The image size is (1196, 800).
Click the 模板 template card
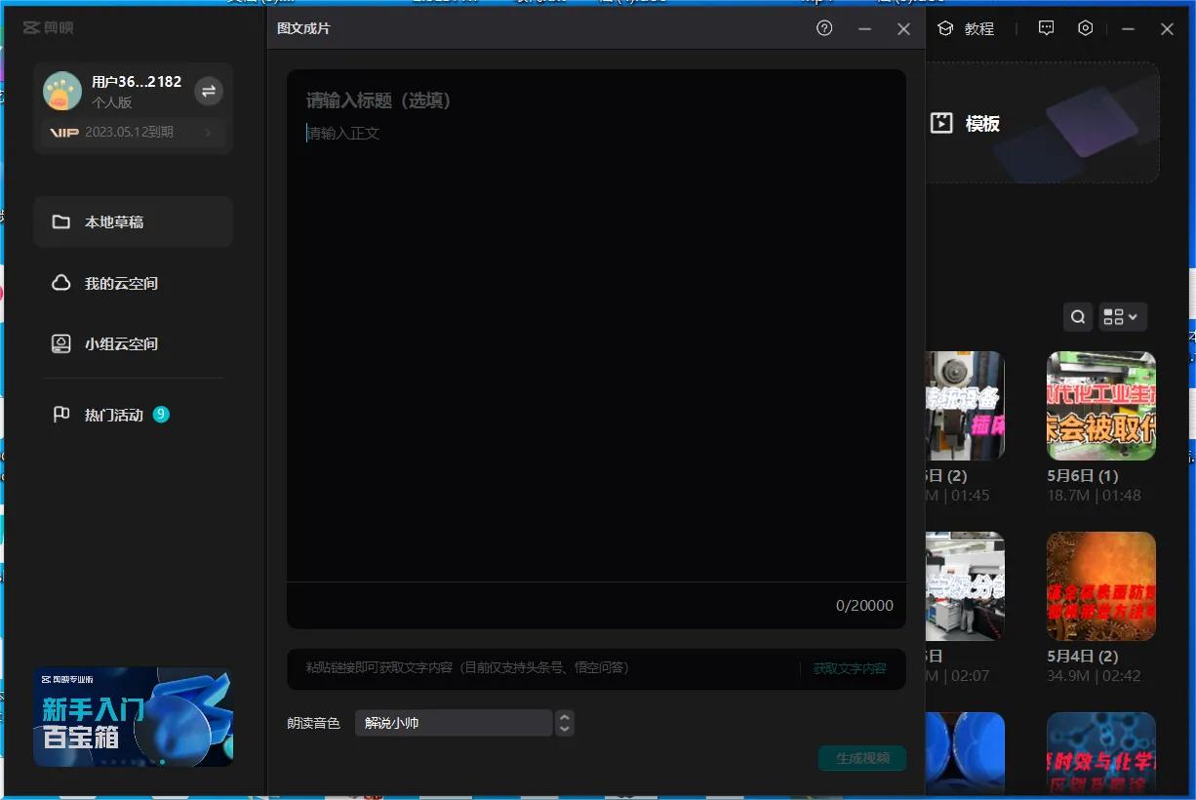[x=1042, y=123]
